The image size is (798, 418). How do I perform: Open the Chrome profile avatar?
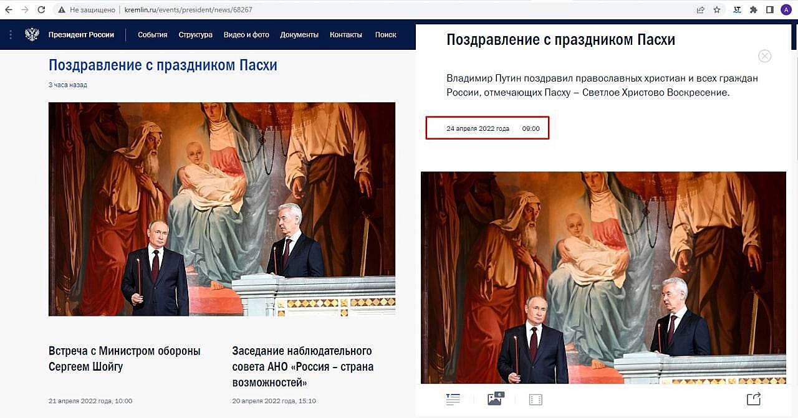[786, 10]
